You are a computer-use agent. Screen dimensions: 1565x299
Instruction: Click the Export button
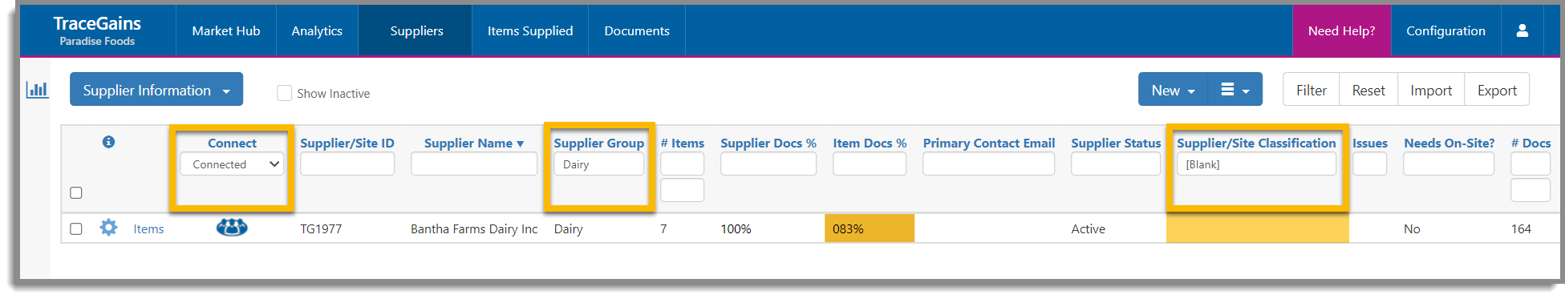click(1497, 90)
